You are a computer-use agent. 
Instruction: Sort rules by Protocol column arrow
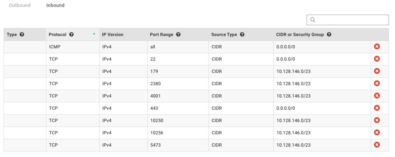[x=94, y=34]
